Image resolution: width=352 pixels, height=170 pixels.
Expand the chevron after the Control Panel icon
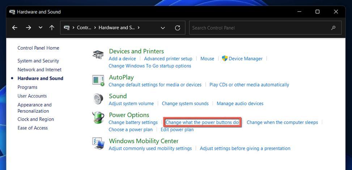[x=73, y=28]
